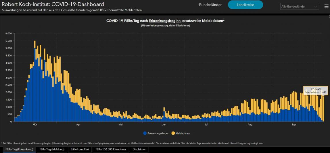The width and height of the screenshot is (330, 153).
Task: Click the Jun label on the x-axis
Action: point(164,125)
